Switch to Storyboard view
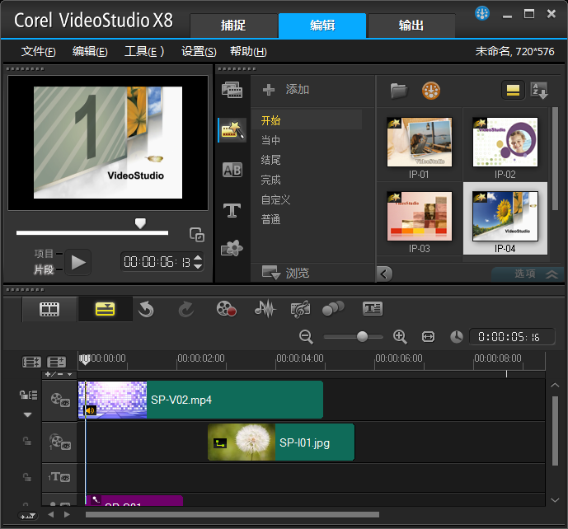Screen dimensions: 568x529 pos(49,310)
